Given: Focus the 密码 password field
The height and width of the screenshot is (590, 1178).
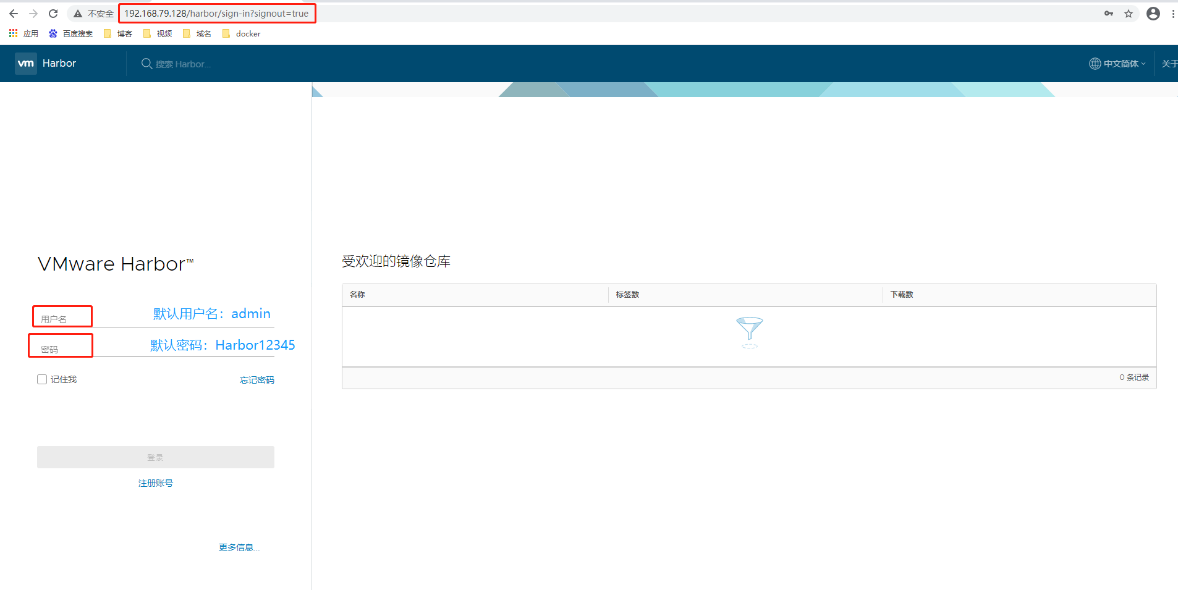Looking at the screenshot, I should (x=156, y=348).
